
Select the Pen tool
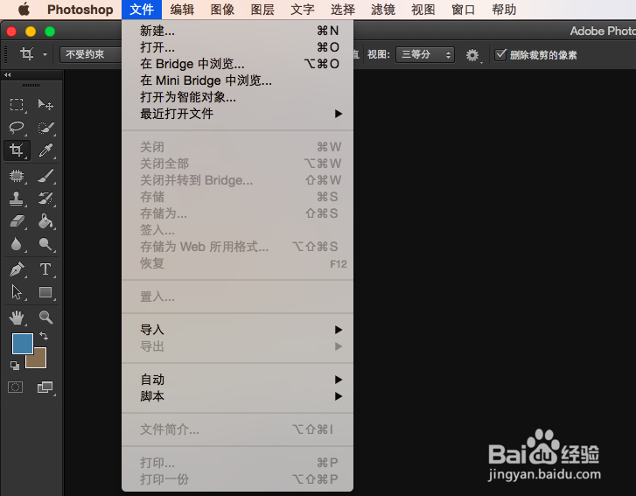click(17, 269)
